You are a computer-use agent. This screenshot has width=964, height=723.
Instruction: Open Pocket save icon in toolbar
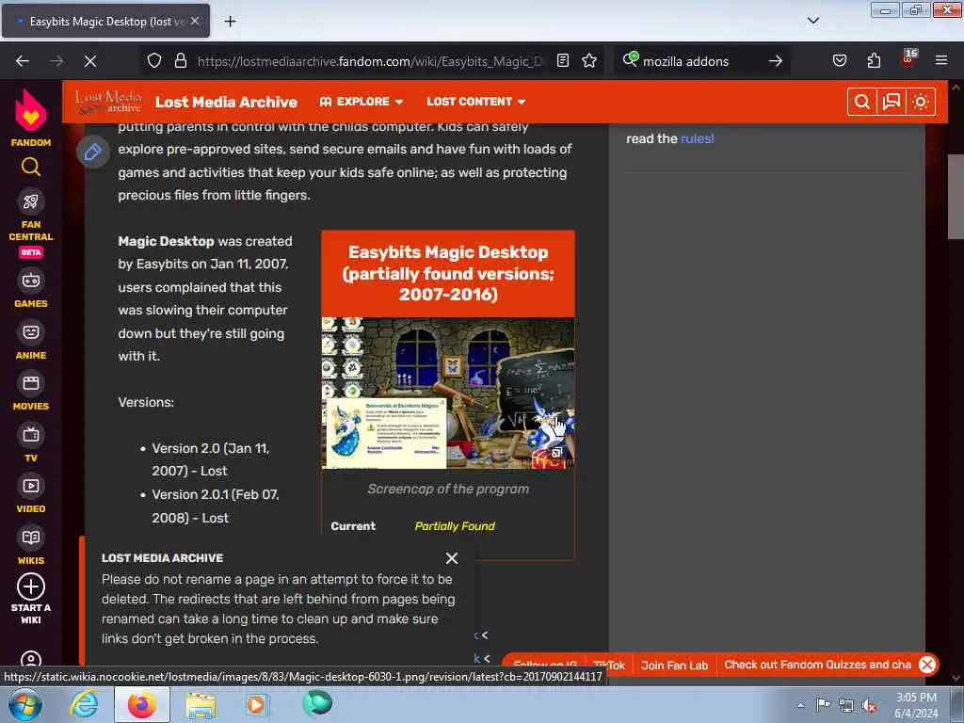tap(840, 61)
